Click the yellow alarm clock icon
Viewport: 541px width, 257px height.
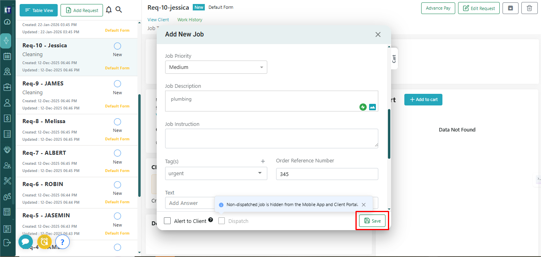(x=44, y=241)
